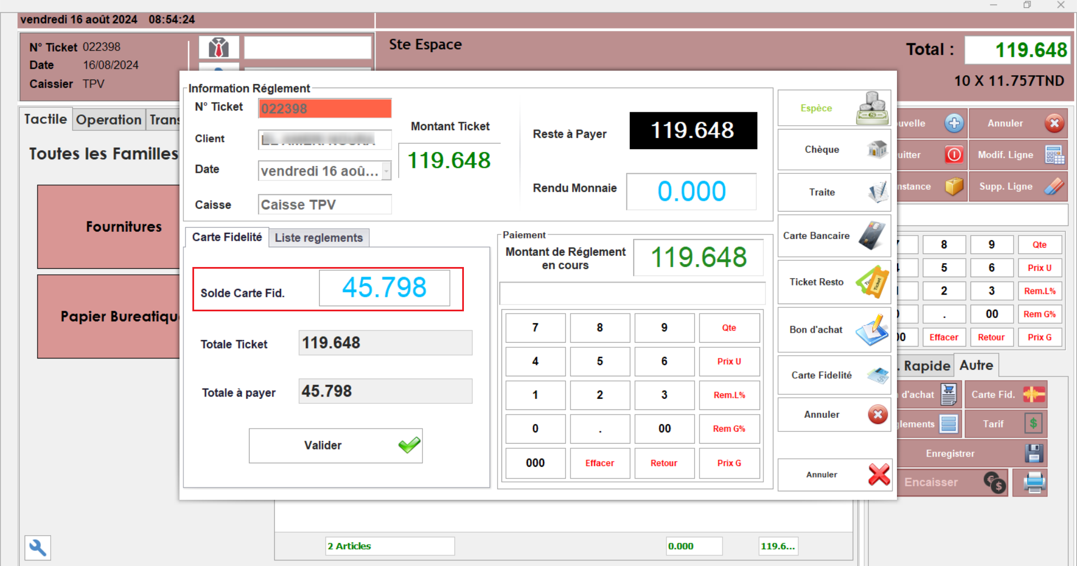The width and height of the screenshot is (1077, 566).
Task: Choose Chèque payment option
Action: 834,149
